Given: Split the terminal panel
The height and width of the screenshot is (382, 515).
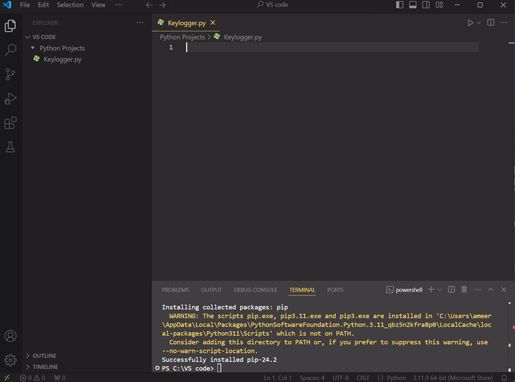Looking at the screenshot, I should 452,289.
